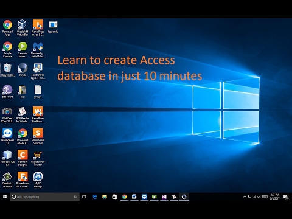Launch Camtasia Studio 8 from the desktop
This screenshot has width=292, height=219.
7,180
